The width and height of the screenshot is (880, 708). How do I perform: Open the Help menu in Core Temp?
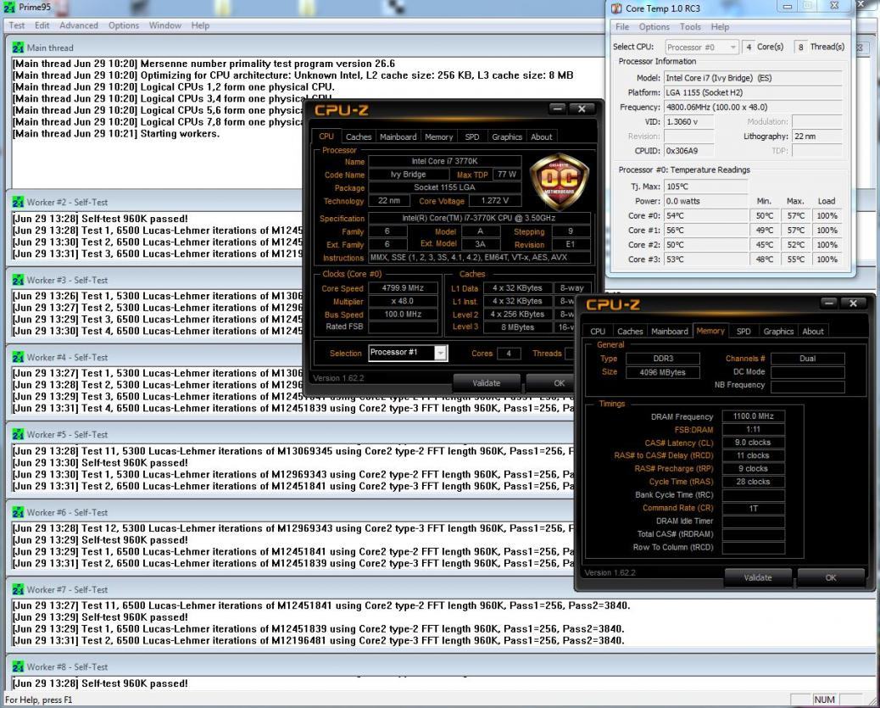pyautogui.click(x=720, y=26)
